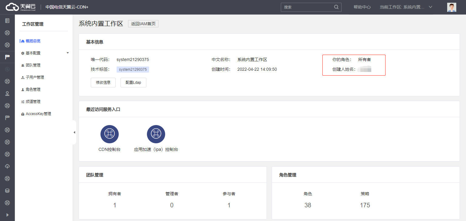Click the 配置Ldap button
The width and height of the screenshot is (466, 221).
click(x=133, y=83)
